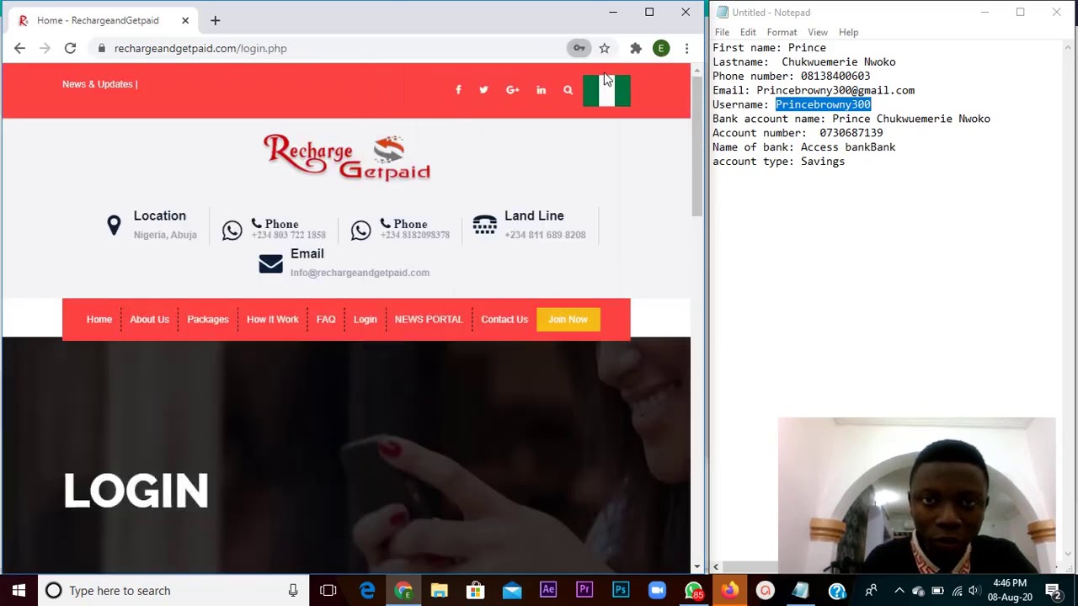Click the taskbar search box
This screenshot has width=1078, height=606.
pos(173,590)
